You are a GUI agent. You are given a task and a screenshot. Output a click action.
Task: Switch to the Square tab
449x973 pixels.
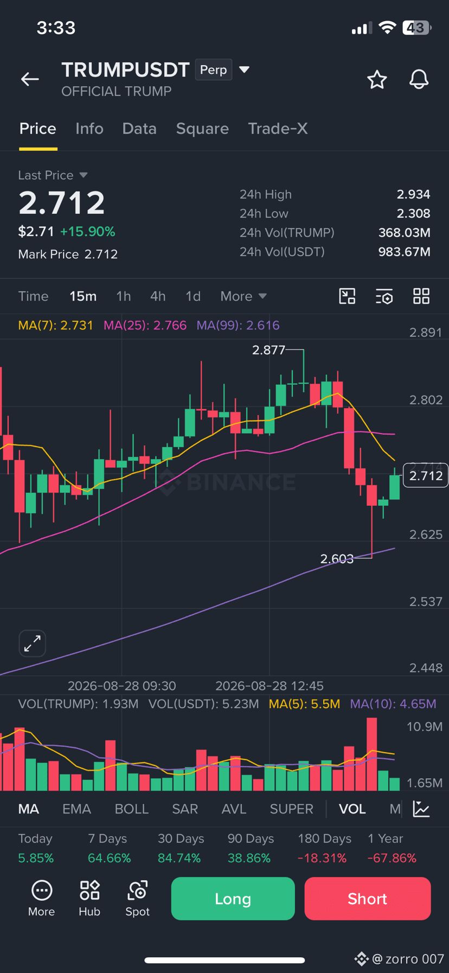[202, 129]
